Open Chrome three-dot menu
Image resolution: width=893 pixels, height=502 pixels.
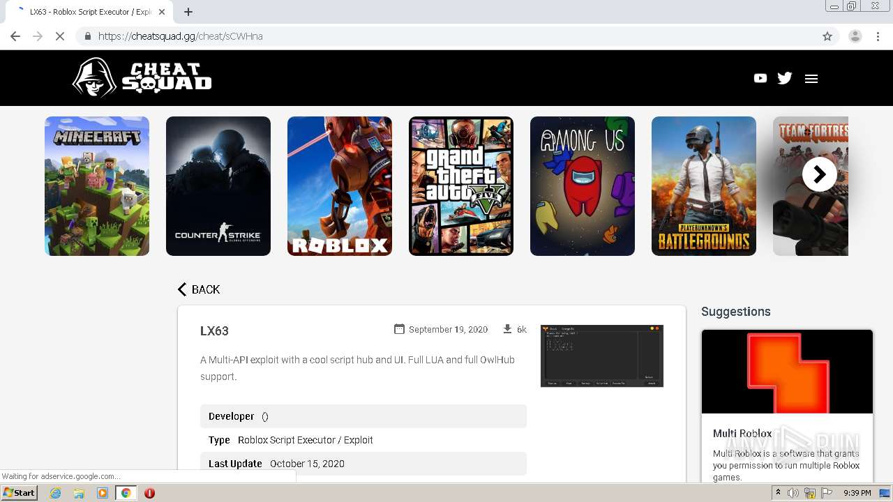point(878,36)
